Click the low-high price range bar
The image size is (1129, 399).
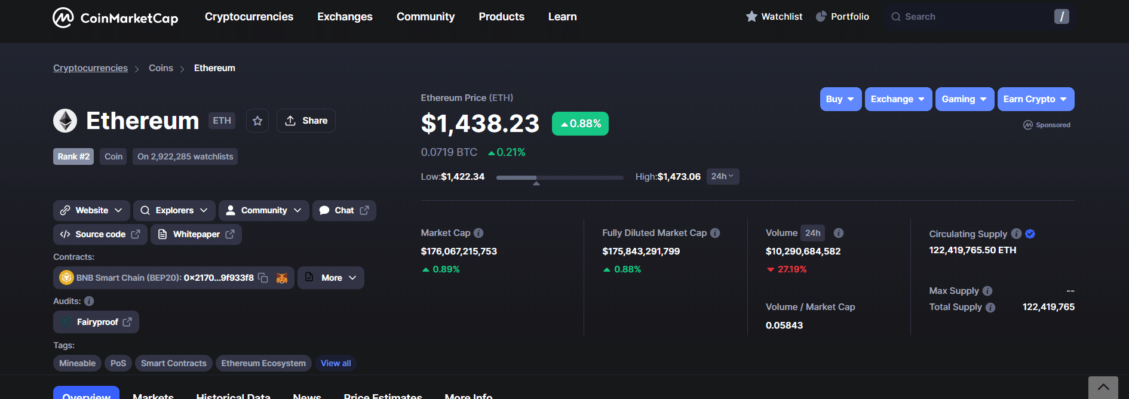pos(560,177)
